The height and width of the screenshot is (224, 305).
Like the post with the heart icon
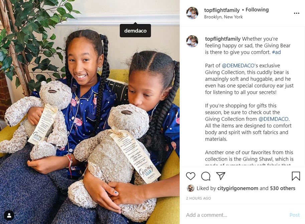pos(190,176)
